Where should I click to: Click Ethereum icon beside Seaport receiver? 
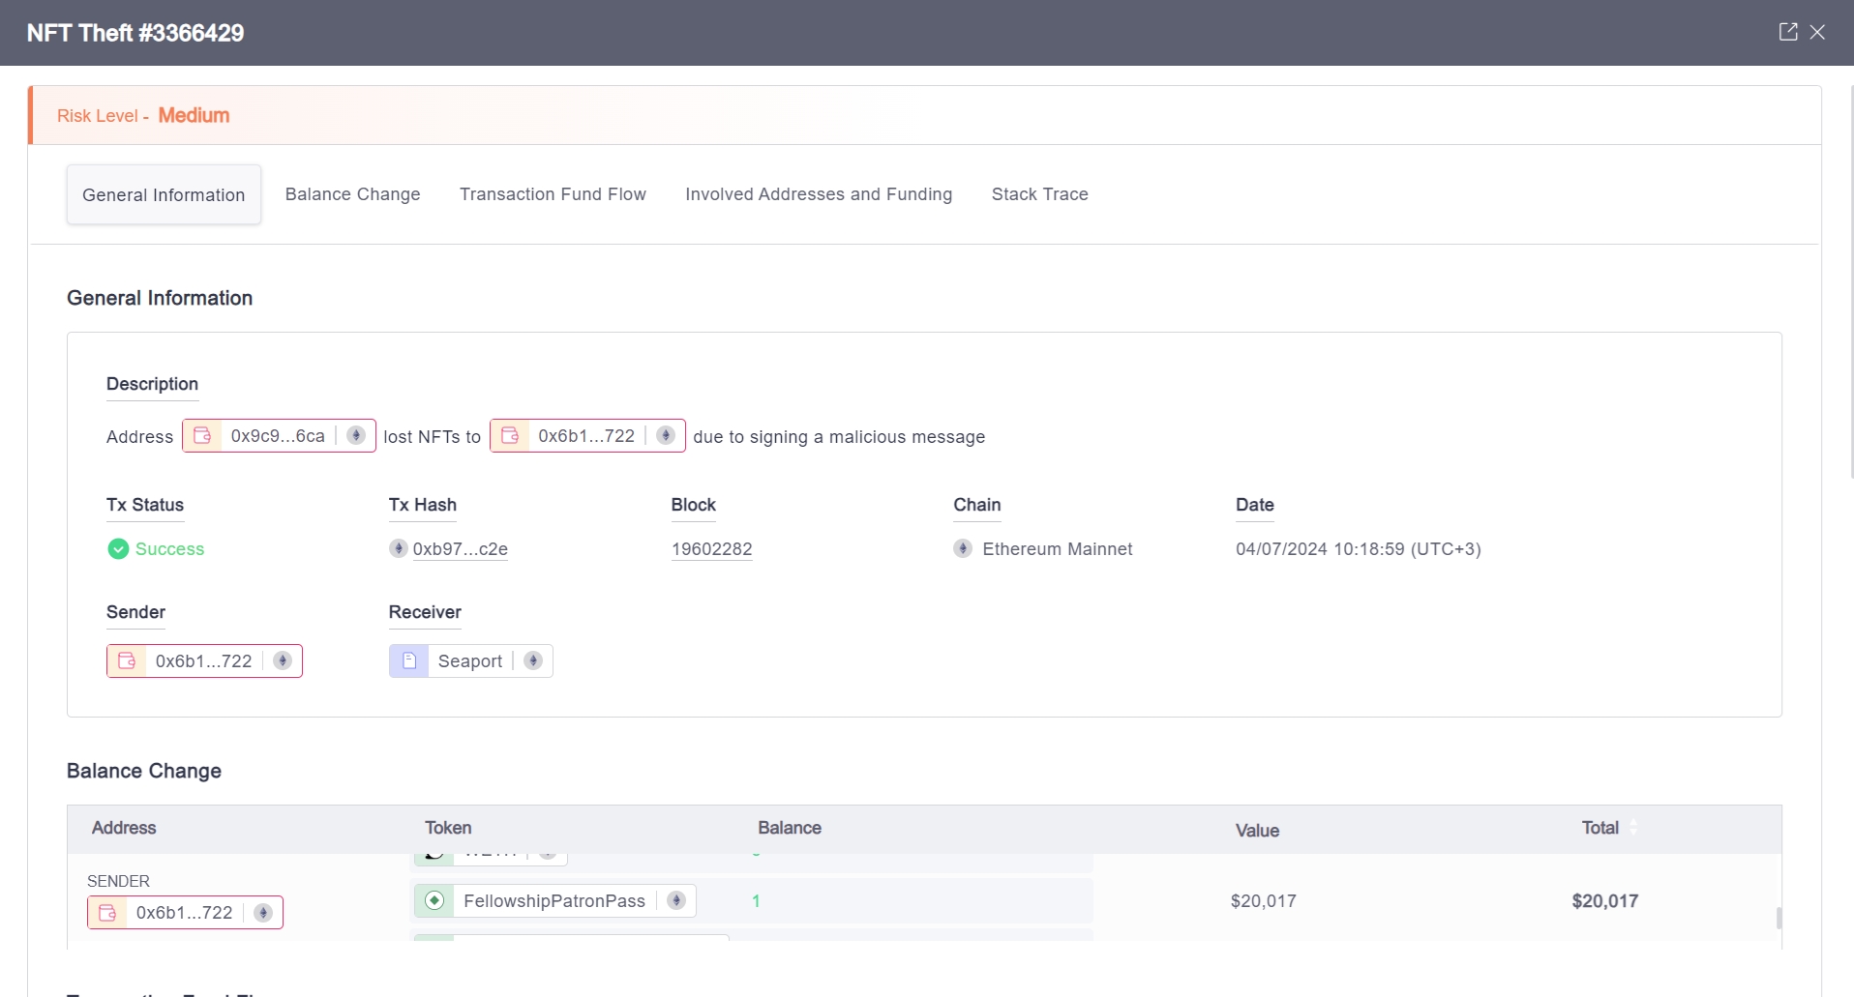pos(533,660)
